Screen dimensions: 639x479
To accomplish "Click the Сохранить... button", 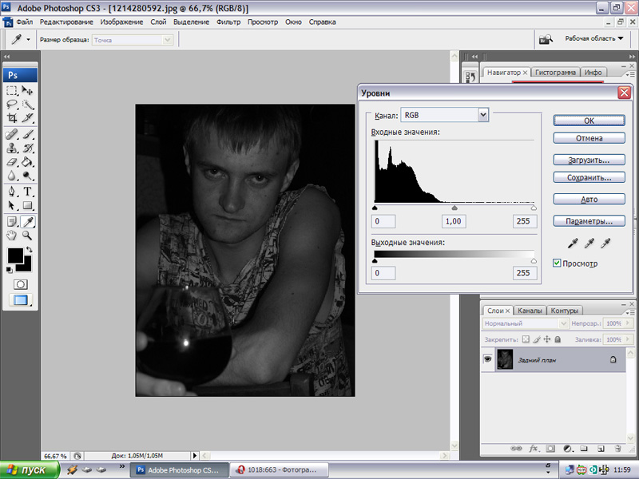I will point(589,177).
